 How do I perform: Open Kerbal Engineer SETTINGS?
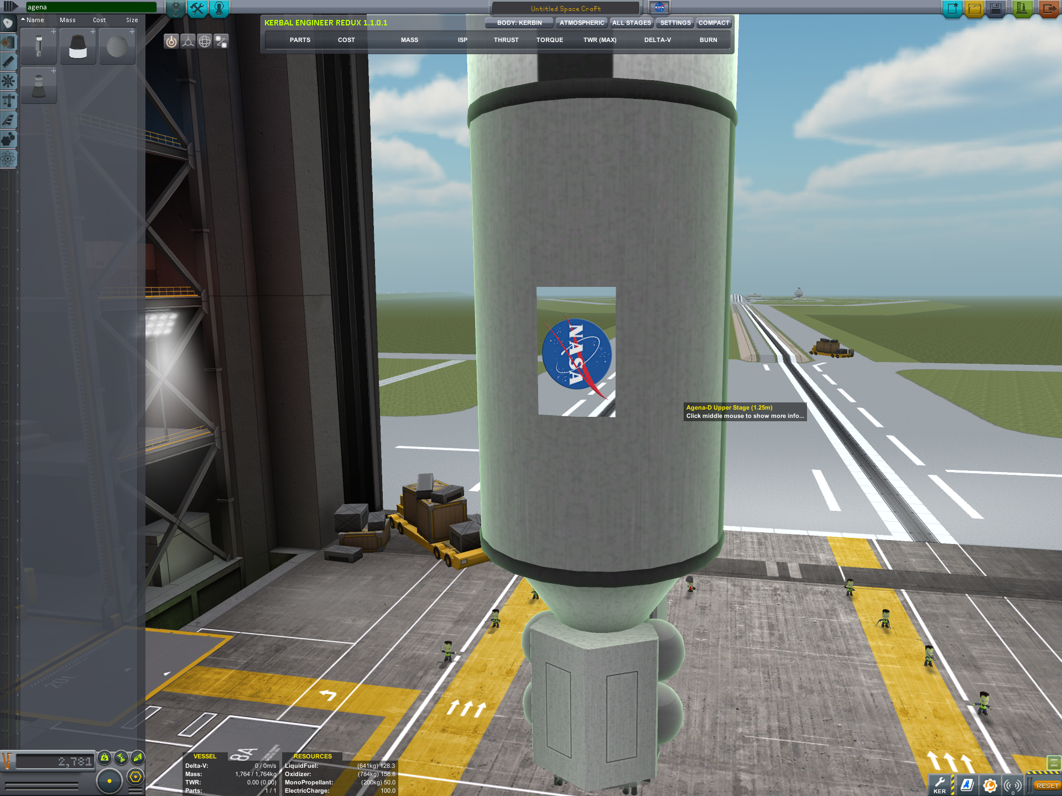(675, 23)
